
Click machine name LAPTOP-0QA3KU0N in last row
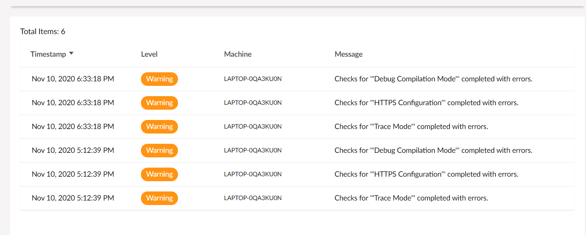(253, 198)
